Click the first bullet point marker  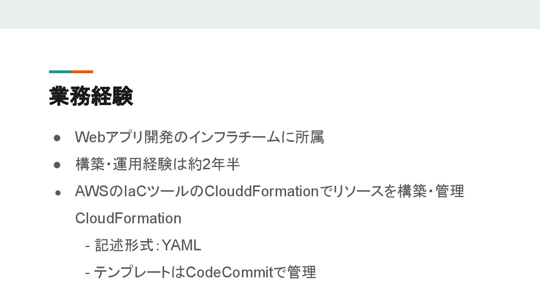pyautogui.click(x=57, y=138)
